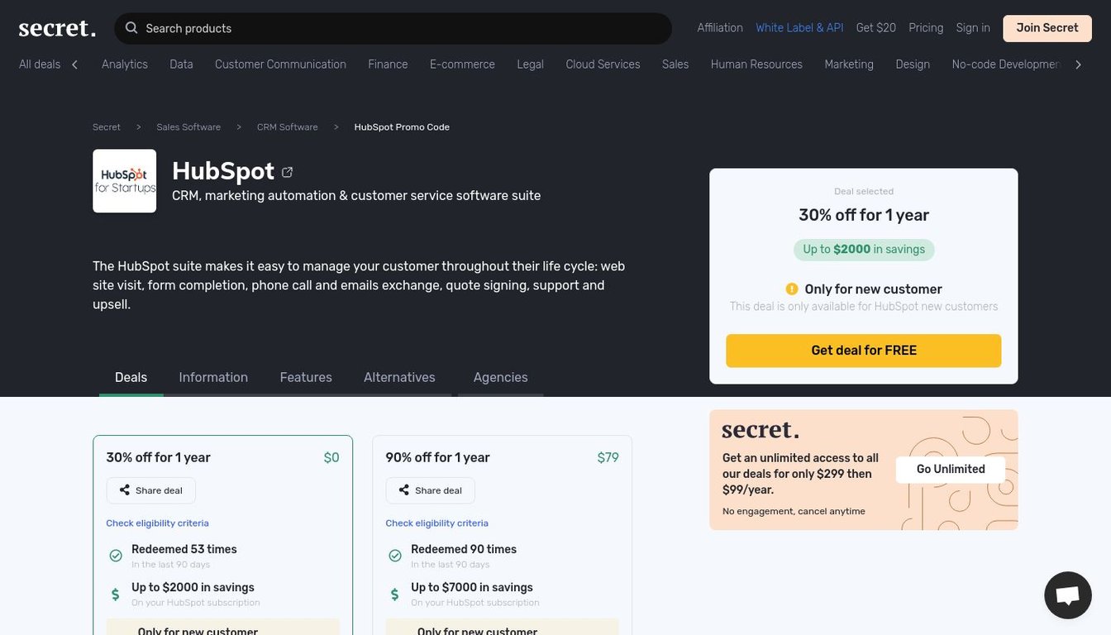This screenshot has width=1111, height=635.
Task: Open HubSpot's site via the external link icon
Action: (x=287, y=171)
